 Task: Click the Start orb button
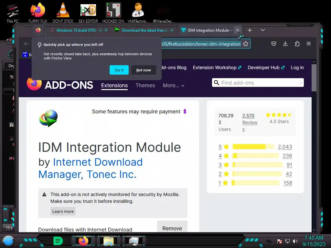click(x=8, y=241)
